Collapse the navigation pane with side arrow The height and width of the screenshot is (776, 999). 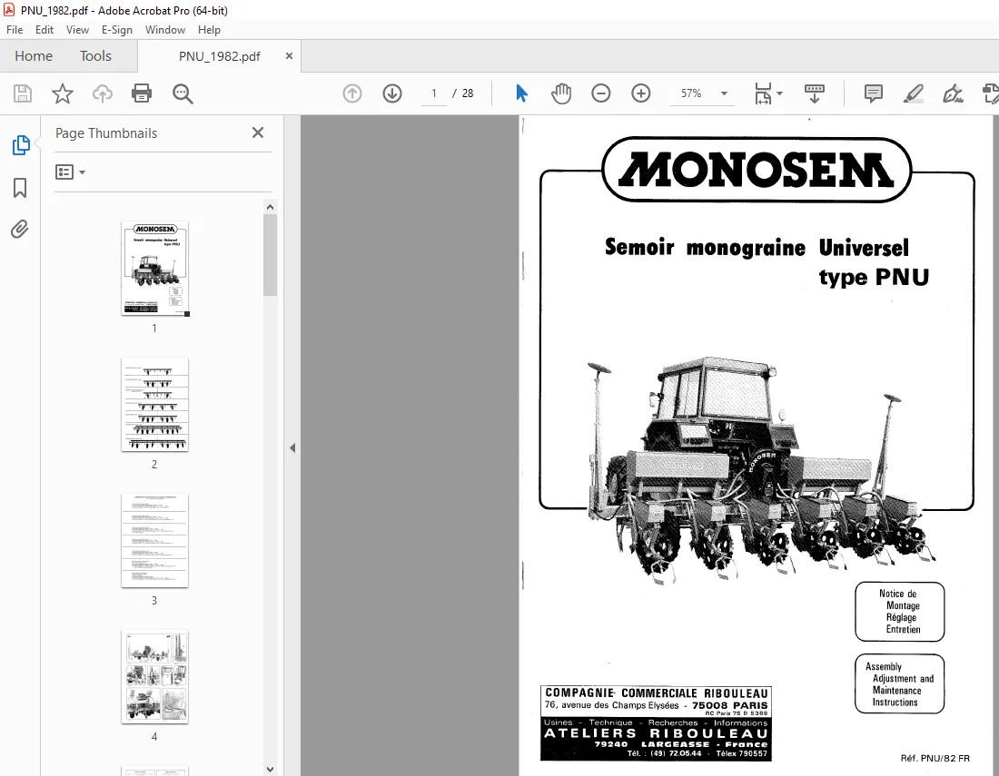[x=292, y=447]
